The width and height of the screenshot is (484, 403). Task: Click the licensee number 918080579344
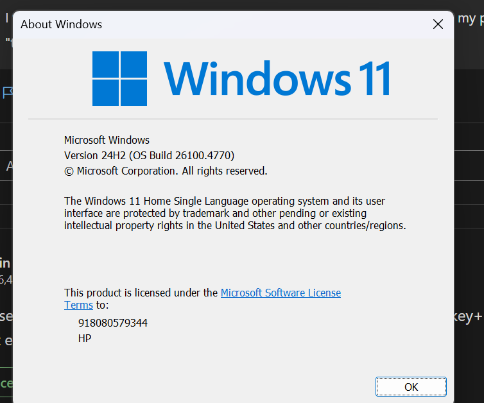pos(113,323)
